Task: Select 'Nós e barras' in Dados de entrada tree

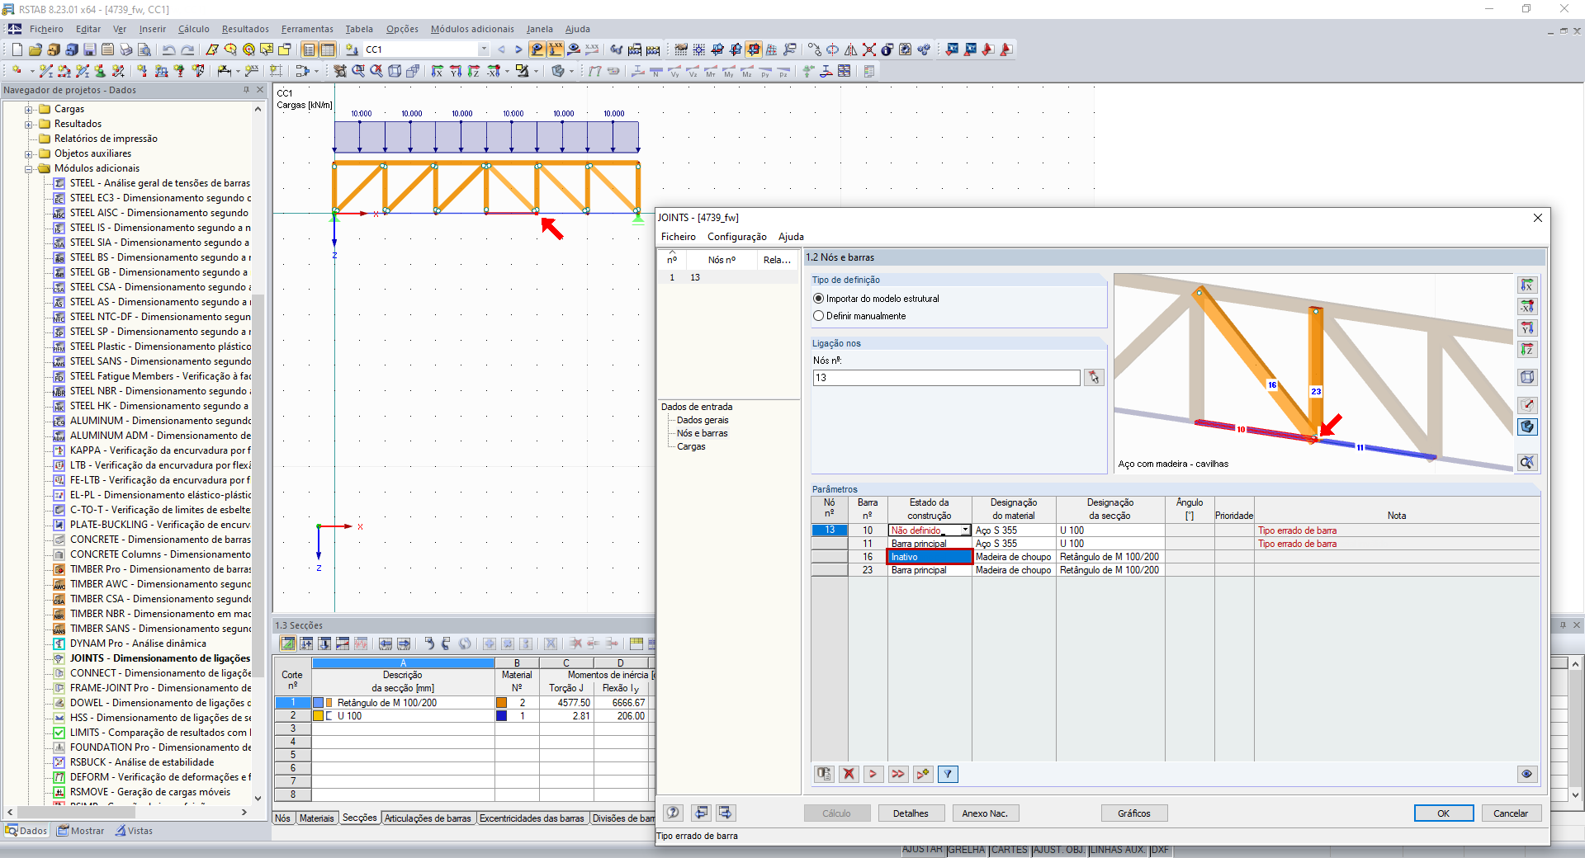Action: [x=703, y=433]
